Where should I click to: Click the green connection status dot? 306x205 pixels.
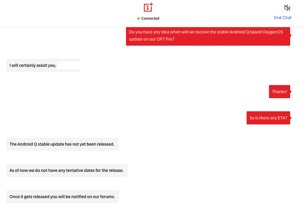click(x=139, y=19)
